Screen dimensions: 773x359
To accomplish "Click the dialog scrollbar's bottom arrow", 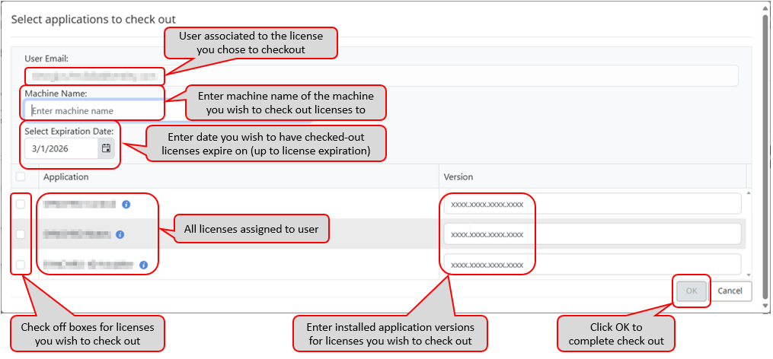I will [765, 307].
